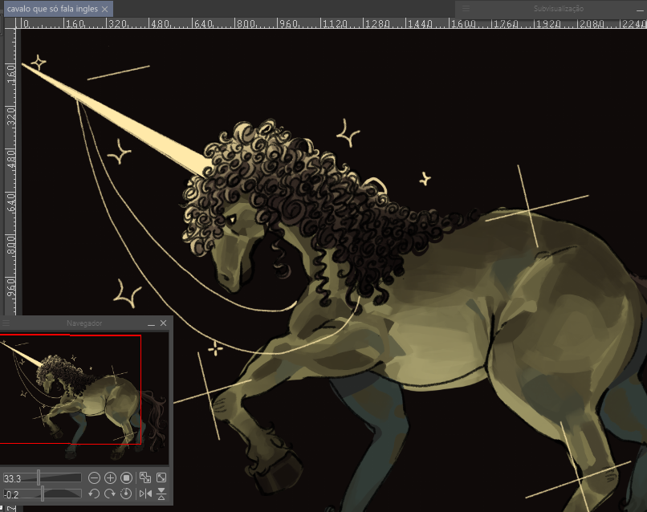The image size is (647, 512).
Task: Adjust the -0.2 rotation slider
Action: (42, 494)
